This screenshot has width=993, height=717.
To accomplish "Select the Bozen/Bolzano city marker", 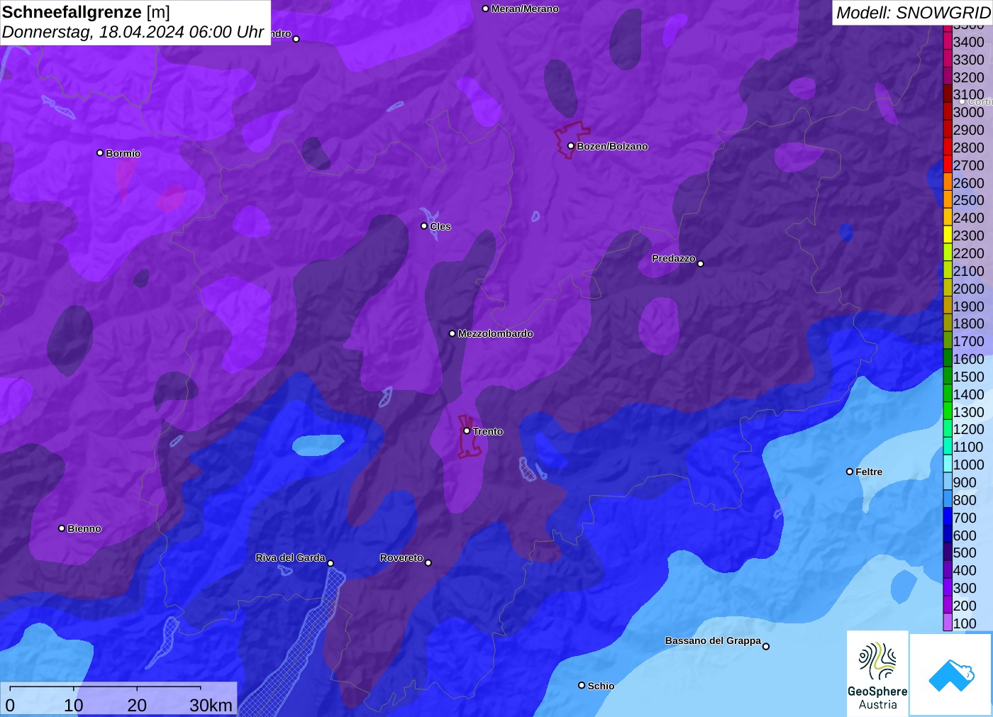I will pos(570,146).
